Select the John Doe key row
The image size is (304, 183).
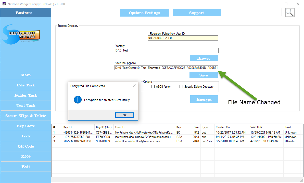[176, 141]
